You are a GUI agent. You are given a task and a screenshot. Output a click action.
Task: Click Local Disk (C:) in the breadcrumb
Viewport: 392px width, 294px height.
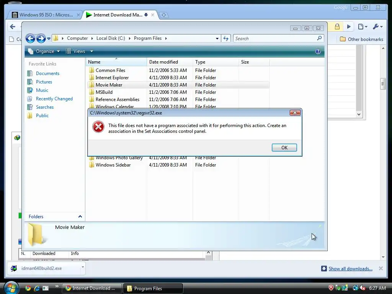coord(111,38)
